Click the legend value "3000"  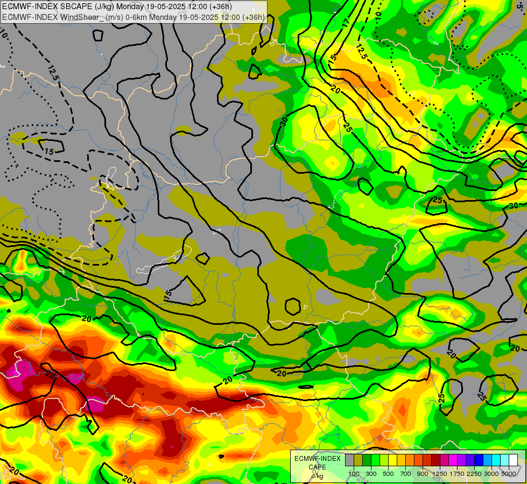[x=491, y=474]
